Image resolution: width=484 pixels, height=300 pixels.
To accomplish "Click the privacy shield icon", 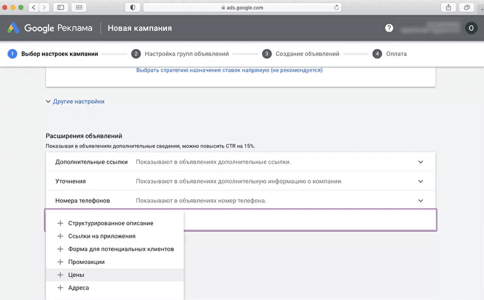I will click(133, 7).
